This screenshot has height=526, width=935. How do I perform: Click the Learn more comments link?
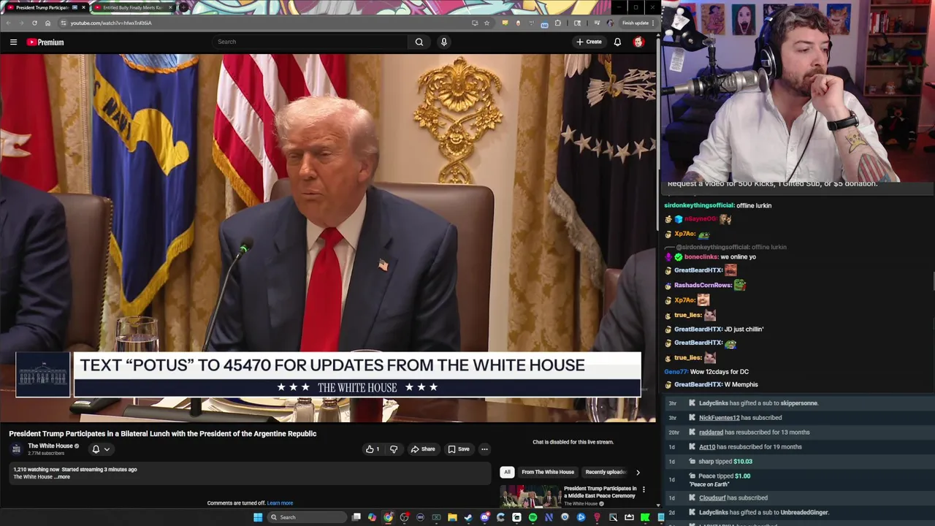[x=280, y=503]
